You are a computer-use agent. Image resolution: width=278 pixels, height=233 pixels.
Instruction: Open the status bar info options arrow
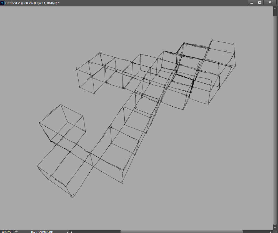[67, 232]
